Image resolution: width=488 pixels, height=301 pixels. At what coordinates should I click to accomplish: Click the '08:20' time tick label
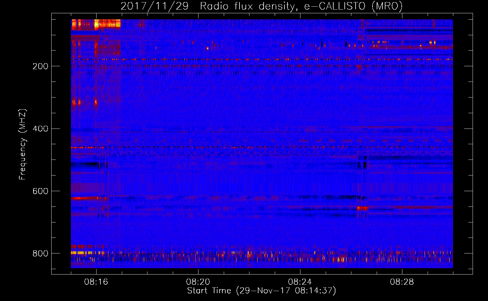coord(198,282)
